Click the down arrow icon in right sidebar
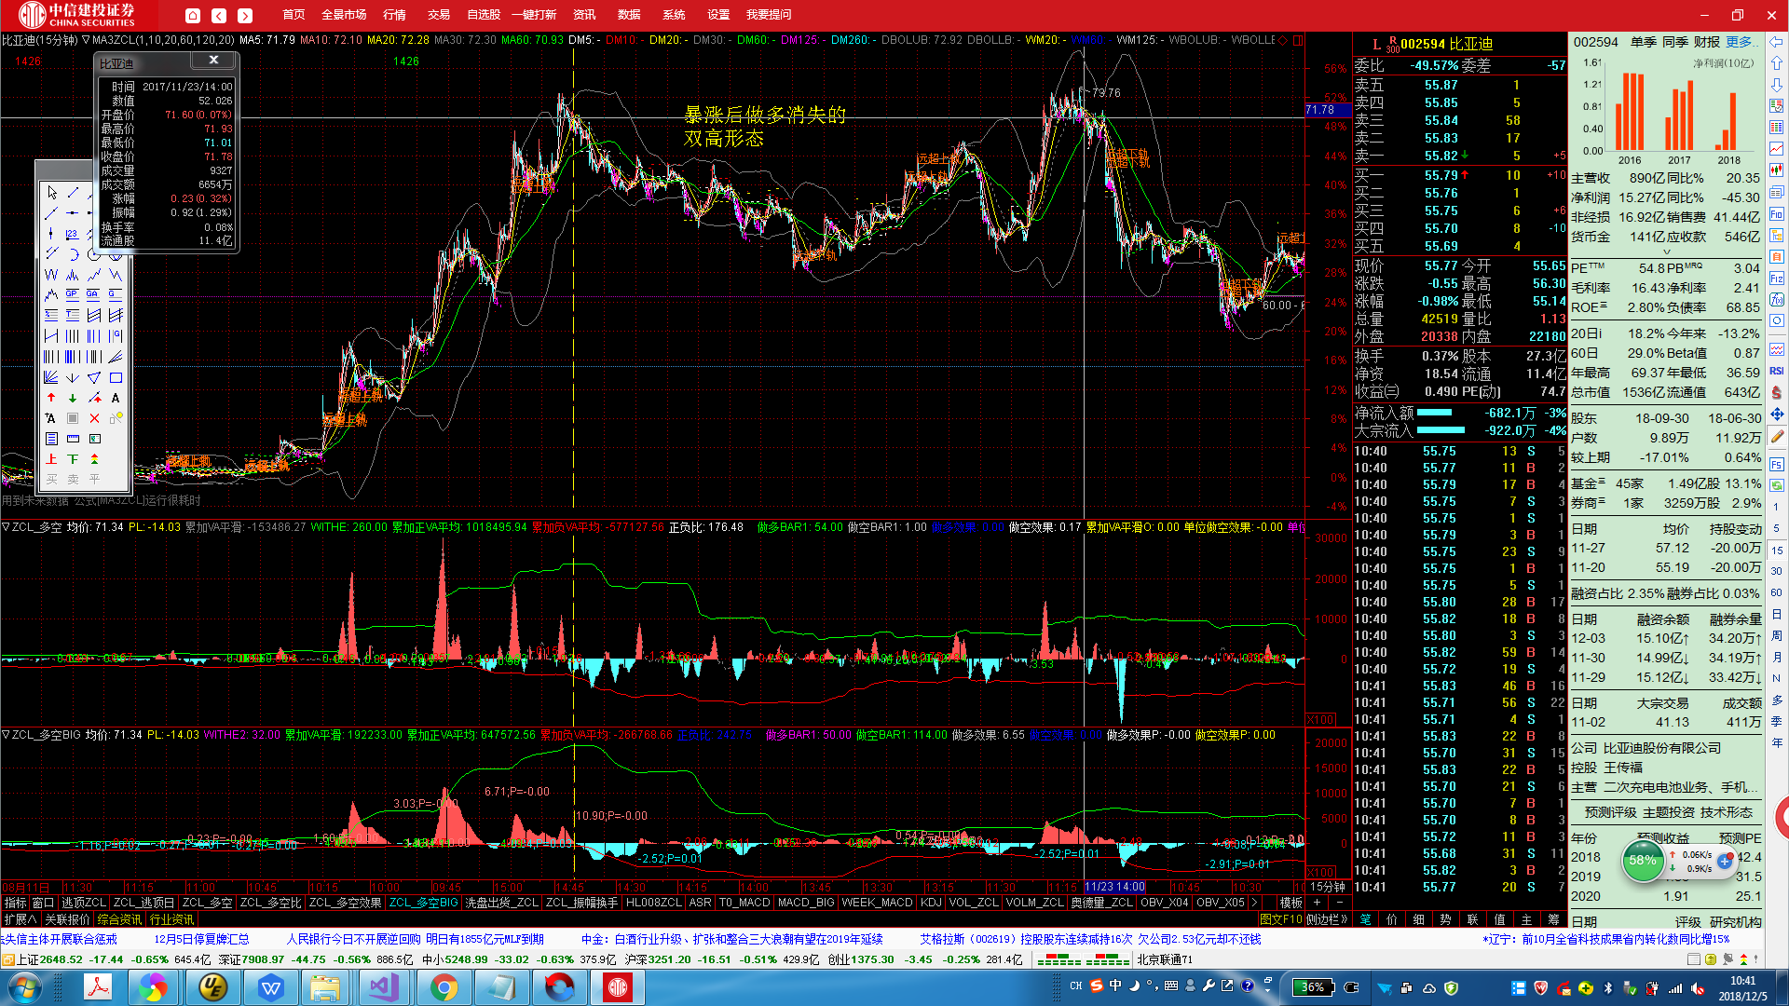Screen dimensions: 1789x1006 tap(1777, 85)
